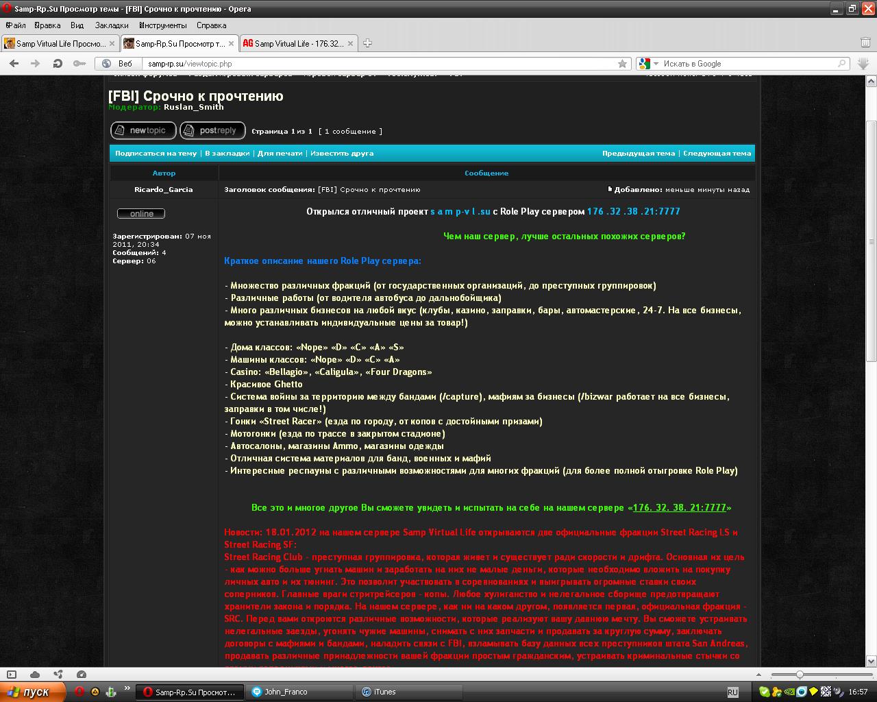Open the Google search engine selector
The width and height of the screenshot is (877, 702).
point(647,64)
